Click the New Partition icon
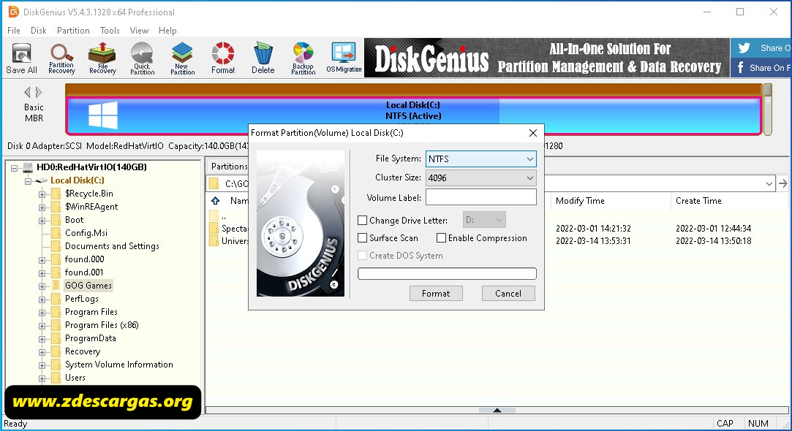792x431 pixels. (x=182, y=58)
